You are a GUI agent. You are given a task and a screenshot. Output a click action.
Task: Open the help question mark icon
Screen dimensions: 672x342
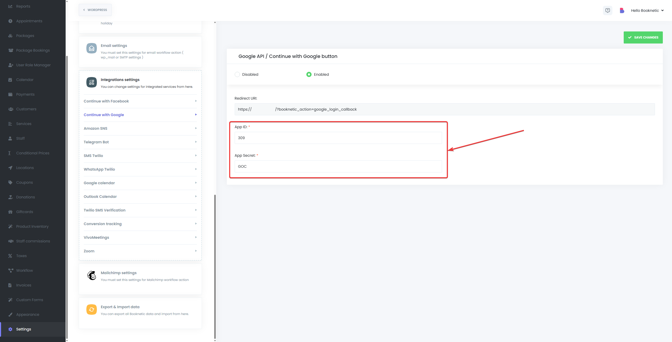607,10
